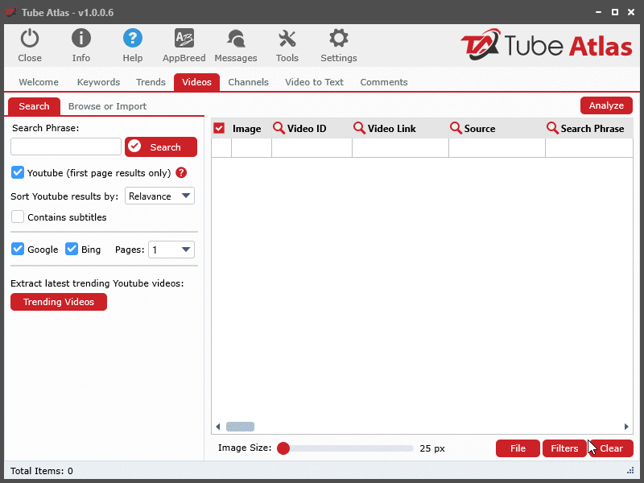
Task: Open the Comments tab
Action: coord(384,82)
